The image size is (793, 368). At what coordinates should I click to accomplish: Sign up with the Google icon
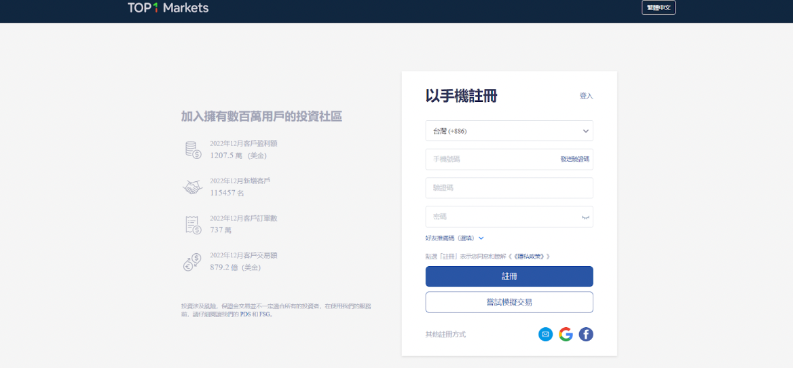(566, 334)
